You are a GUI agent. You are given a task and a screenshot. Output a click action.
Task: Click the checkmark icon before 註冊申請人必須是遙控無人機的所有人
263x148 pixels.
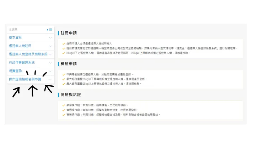pos(64,44)
